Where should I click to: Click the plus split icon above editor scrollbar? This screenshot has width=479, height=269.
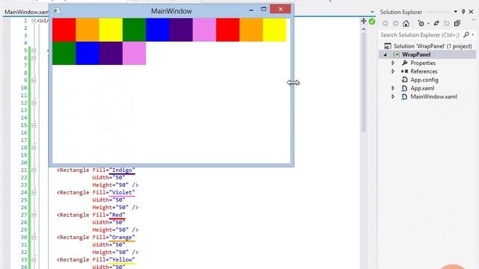(x=364, y=21)
